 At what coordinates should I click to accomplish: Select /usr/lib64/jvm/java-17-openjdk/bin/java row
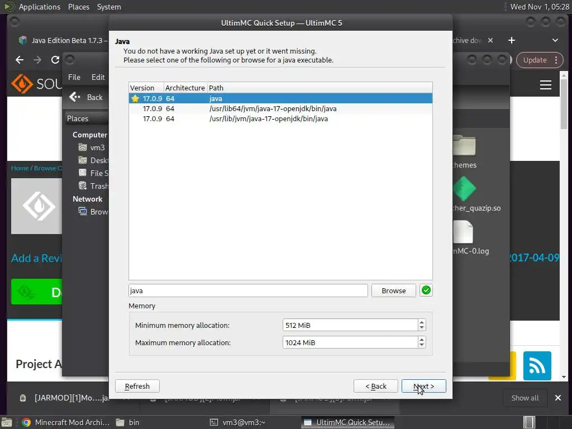coord(280,109)
